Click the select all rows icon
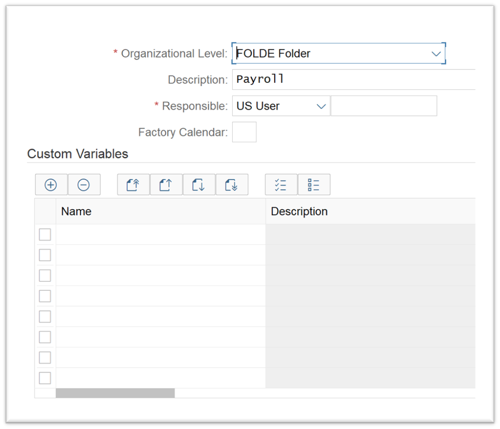 (281, 185)
